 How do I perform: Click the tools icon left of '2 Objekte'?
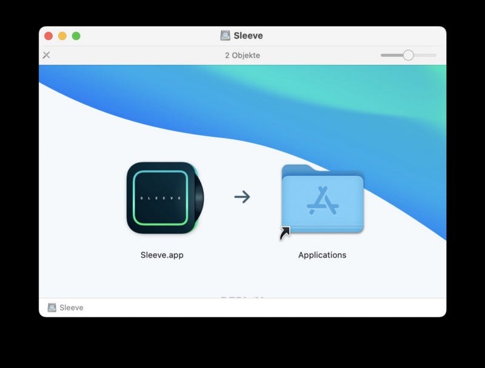47,55
